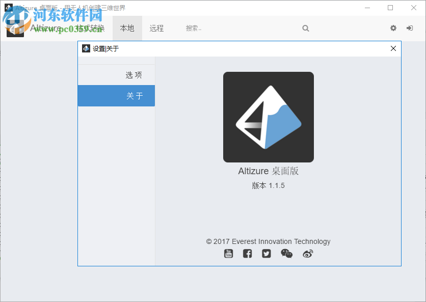Switch to the 远程 tab
This screenshot has height=302, width=426.
pyautogui.click(x=156, y=28)
